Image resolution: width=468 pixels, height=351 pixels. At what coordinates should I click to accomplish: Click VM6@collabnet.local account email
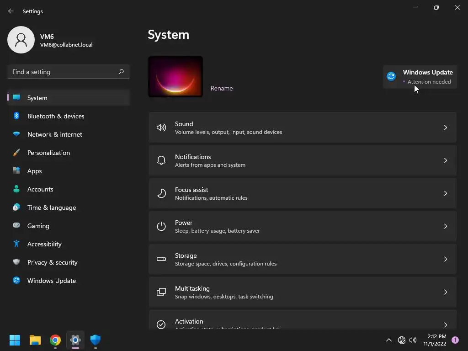[66, 45]
